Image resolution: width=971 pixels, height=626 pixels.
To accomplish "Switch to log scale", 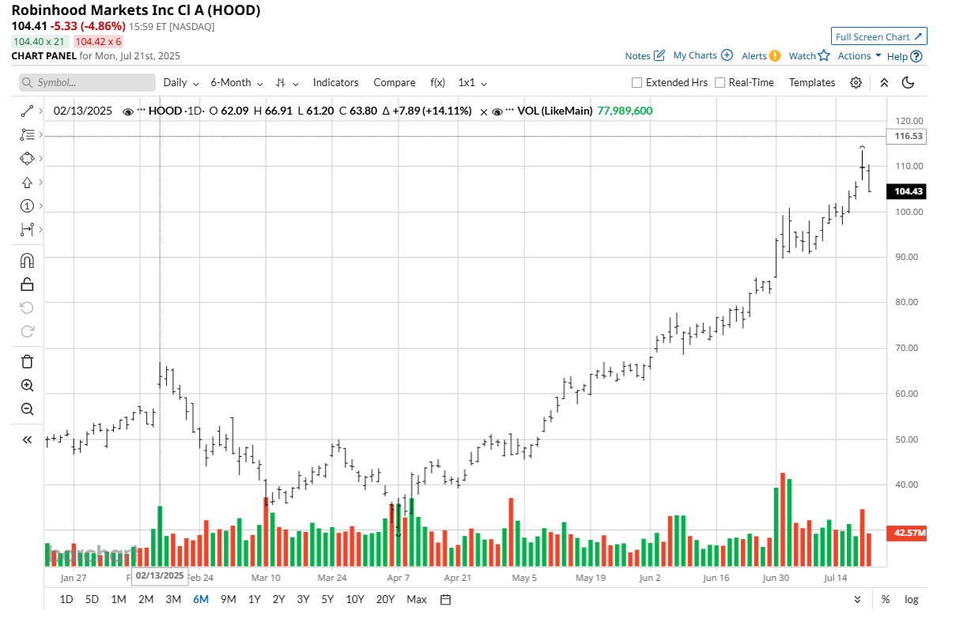I will coord(912,599).
